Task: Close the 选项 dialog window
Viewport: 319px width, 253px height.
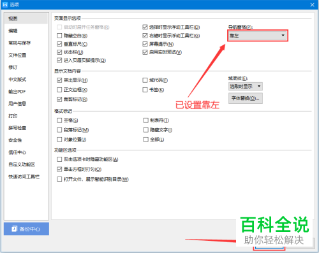Action: pos(312,4)
